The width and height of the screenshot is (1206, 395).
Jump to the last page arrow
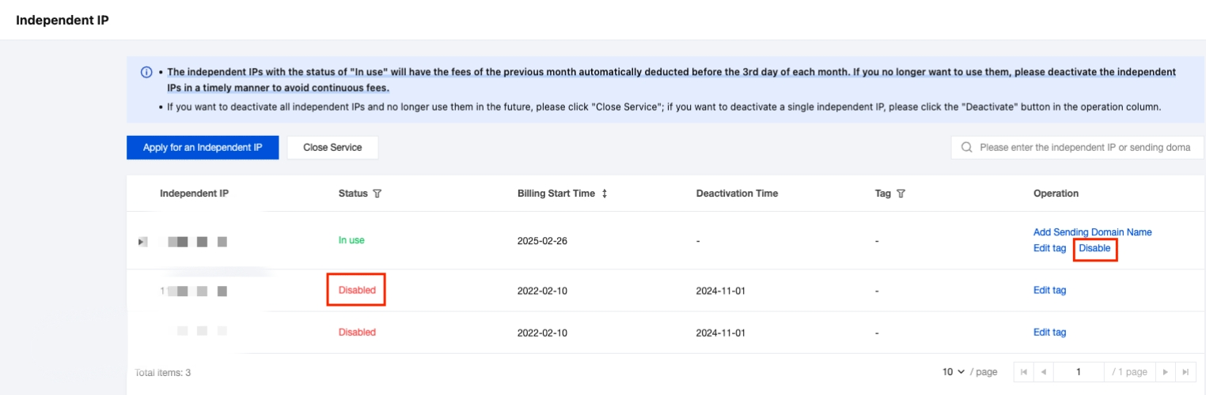[x=1185, y=372]
